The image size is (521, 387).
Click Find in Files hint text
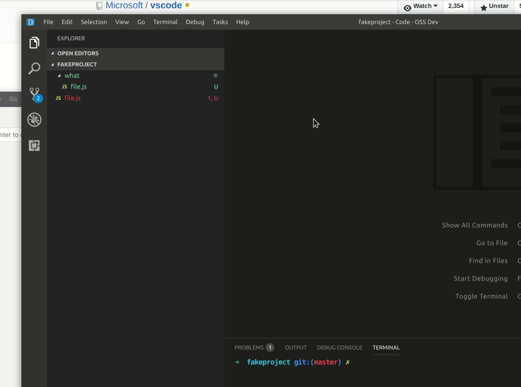click(x=488, y=261)
